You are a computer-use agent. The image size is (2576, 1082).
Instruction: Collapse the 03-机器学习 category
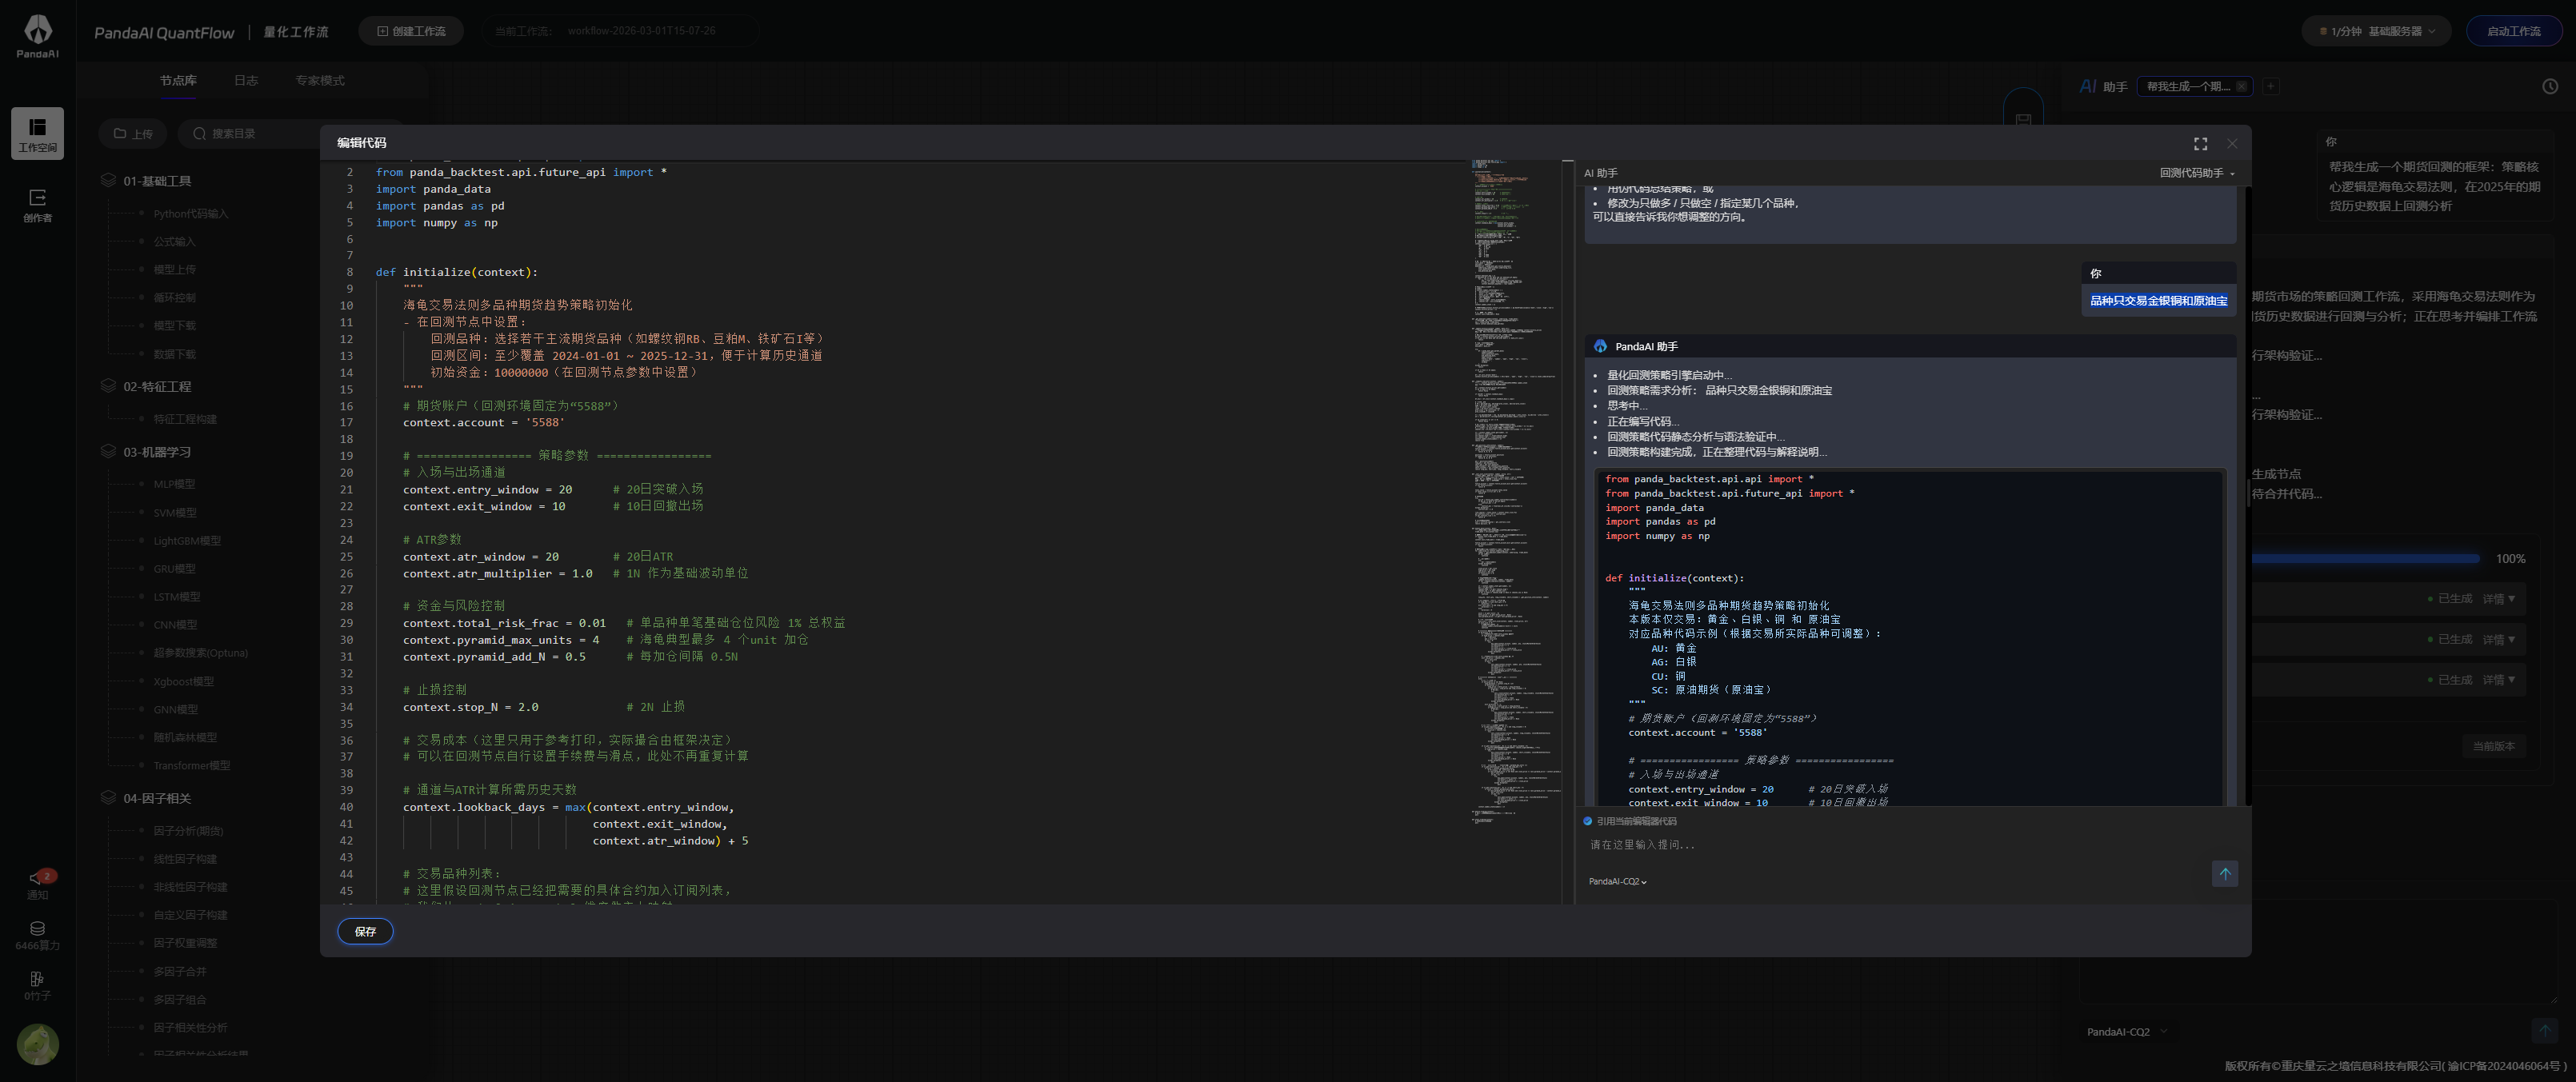[x=157, y=452]
